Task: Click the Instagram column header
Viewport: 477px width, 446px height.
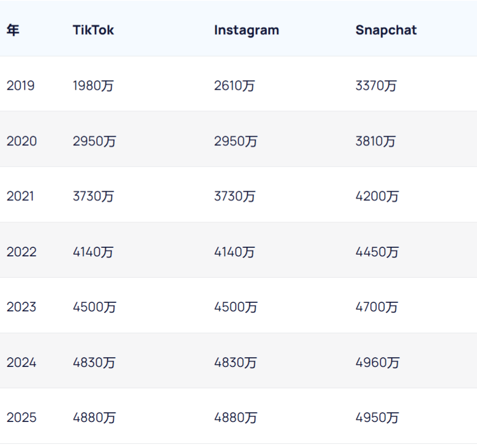Action: (x=246, y=30)
